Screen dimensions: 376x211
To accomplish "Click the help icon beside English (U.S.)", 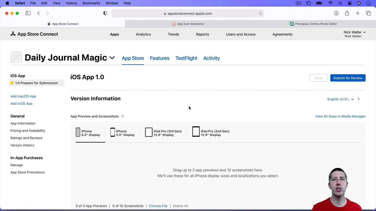I will (x=358, y=99).
